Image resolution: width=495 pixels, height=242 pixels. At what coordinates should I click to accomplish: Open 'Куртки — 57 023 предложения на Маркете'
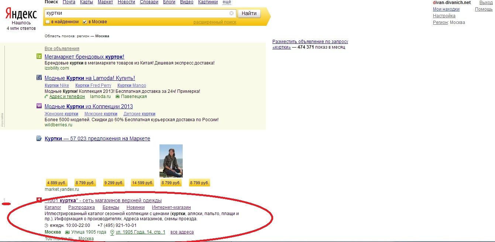pos(97,139)
